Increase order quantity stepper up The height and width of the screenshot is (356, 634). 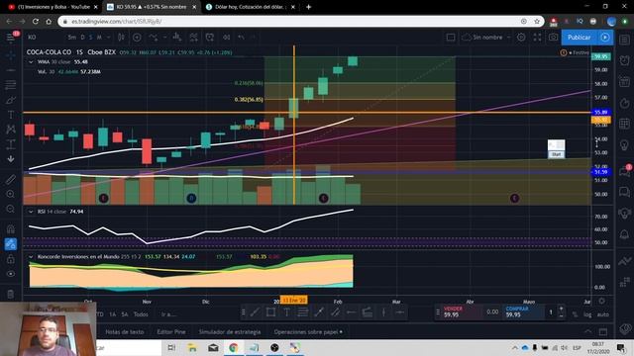562,309
